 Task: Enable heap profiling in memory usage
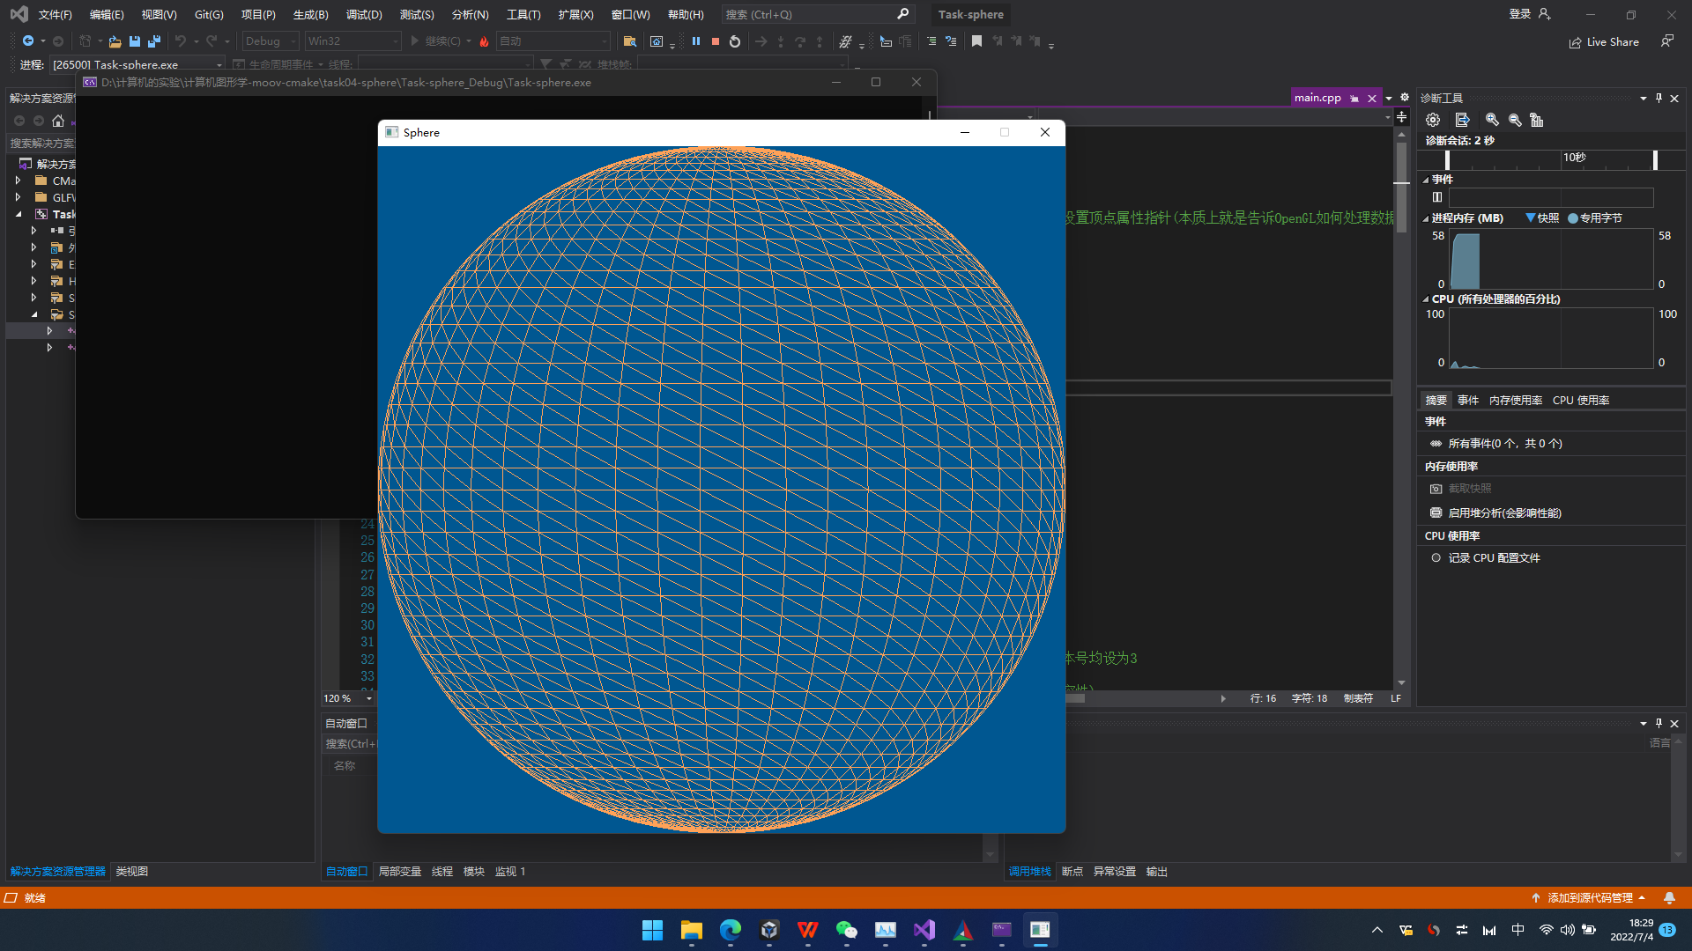click(x=1503, y=513)
